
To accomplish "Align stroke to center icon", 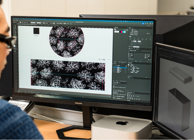I will [x=134, y=35].
